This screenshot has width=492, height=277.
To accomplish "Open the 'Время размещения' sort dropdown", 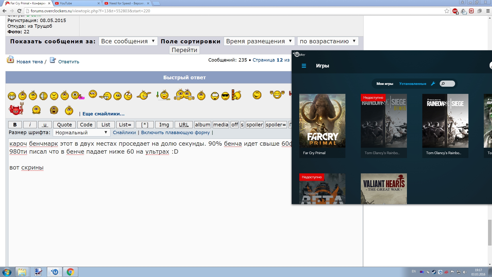I will [x=259, y=41].
